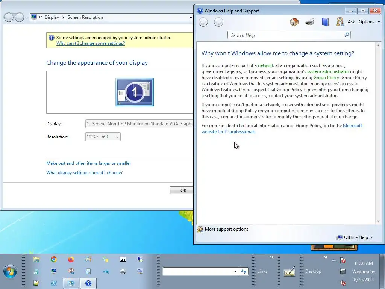The image size is (385, 289).
Task: Click More support options
Action: click(223, 229)
